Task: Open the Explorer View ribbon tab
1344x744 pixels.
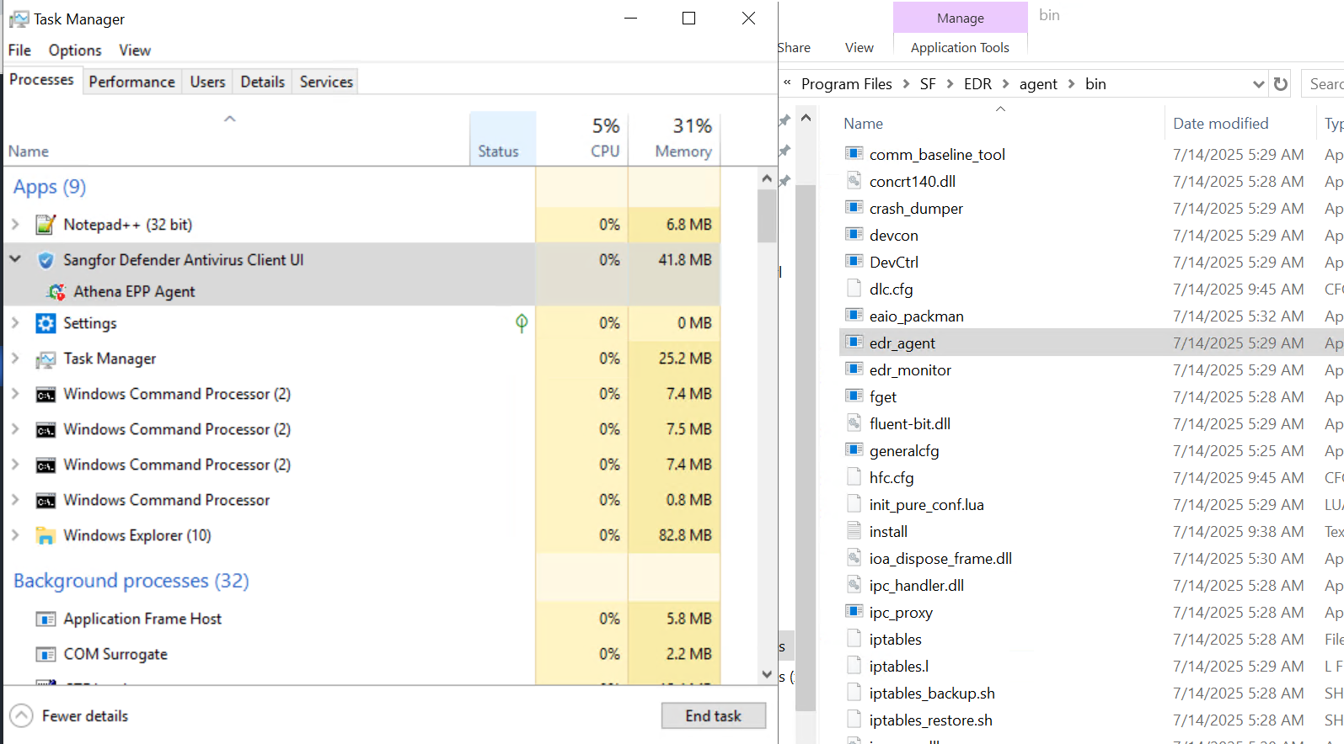Action: tap(859, 48)
